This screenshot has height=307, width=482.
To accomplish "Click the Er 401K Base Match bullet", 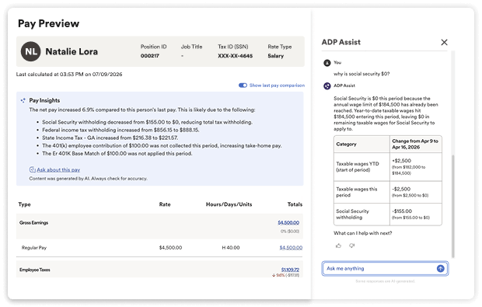I will click(x=117, y=153).
